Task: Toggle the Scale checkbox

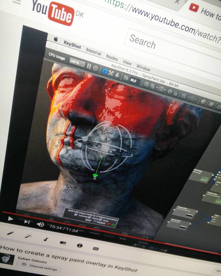Action: (x=101, y=220)
